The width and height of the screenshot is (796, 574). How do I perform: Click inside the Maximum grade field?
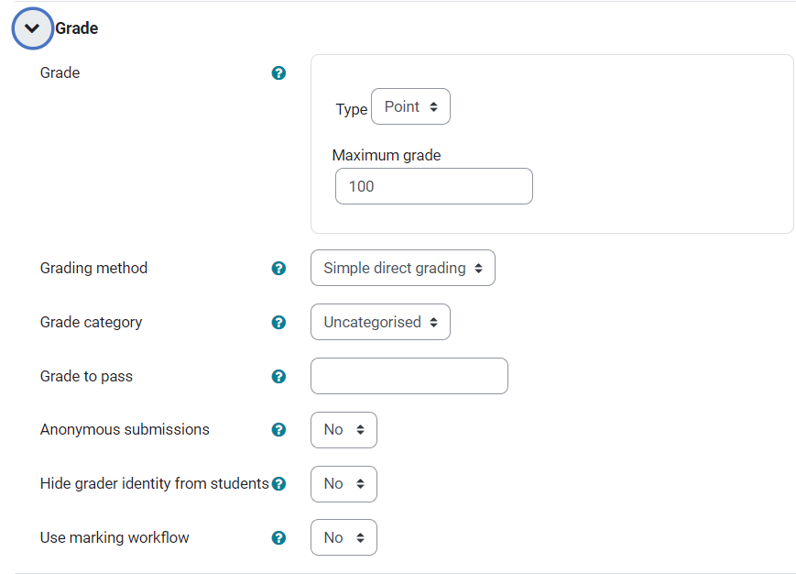(x=433, y=186)
